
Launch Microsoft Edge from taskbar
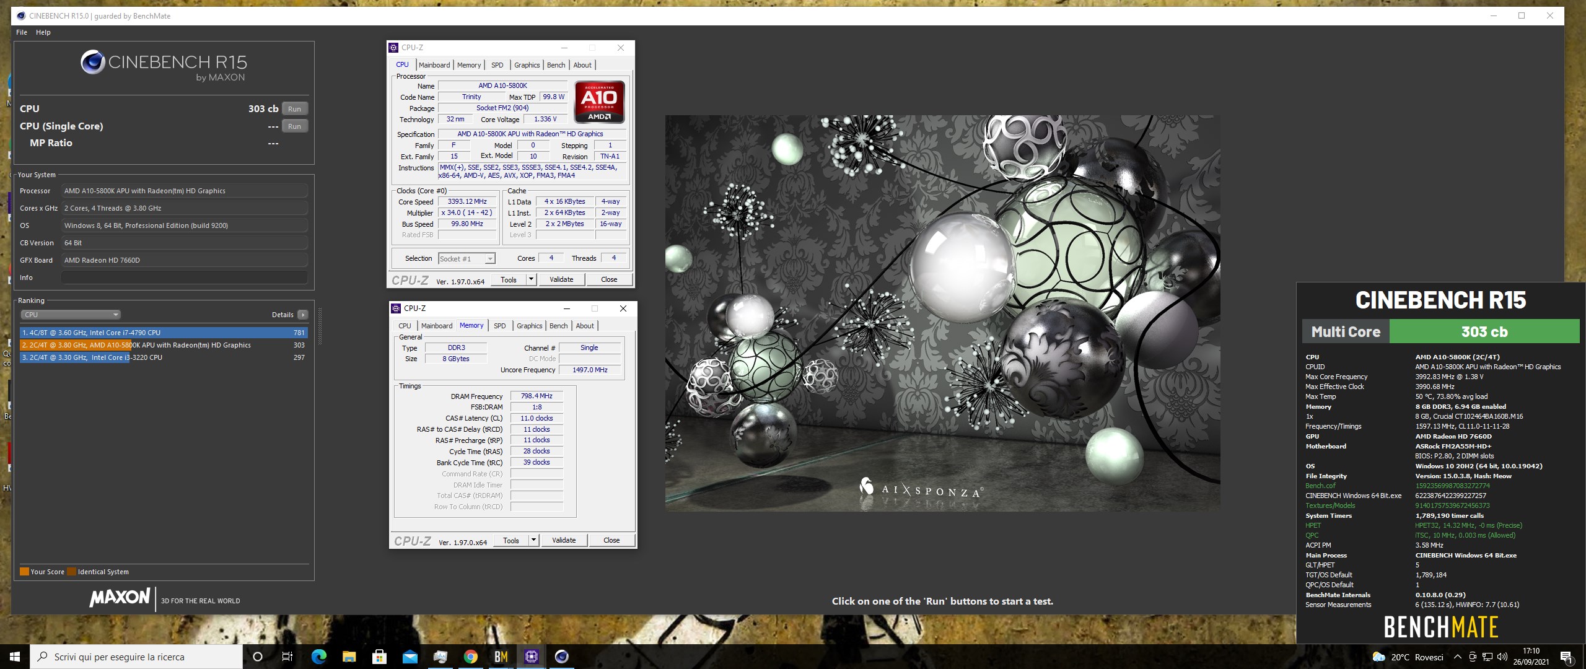tap(318, 657)
